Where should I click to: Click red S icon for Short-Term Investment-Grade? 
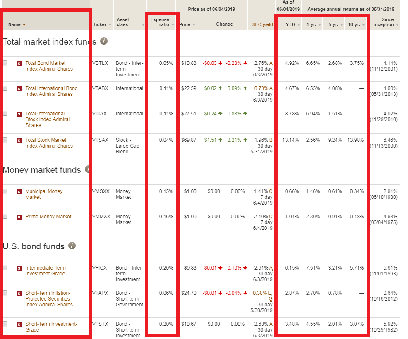pyautogui.click(x=19, y=325)
